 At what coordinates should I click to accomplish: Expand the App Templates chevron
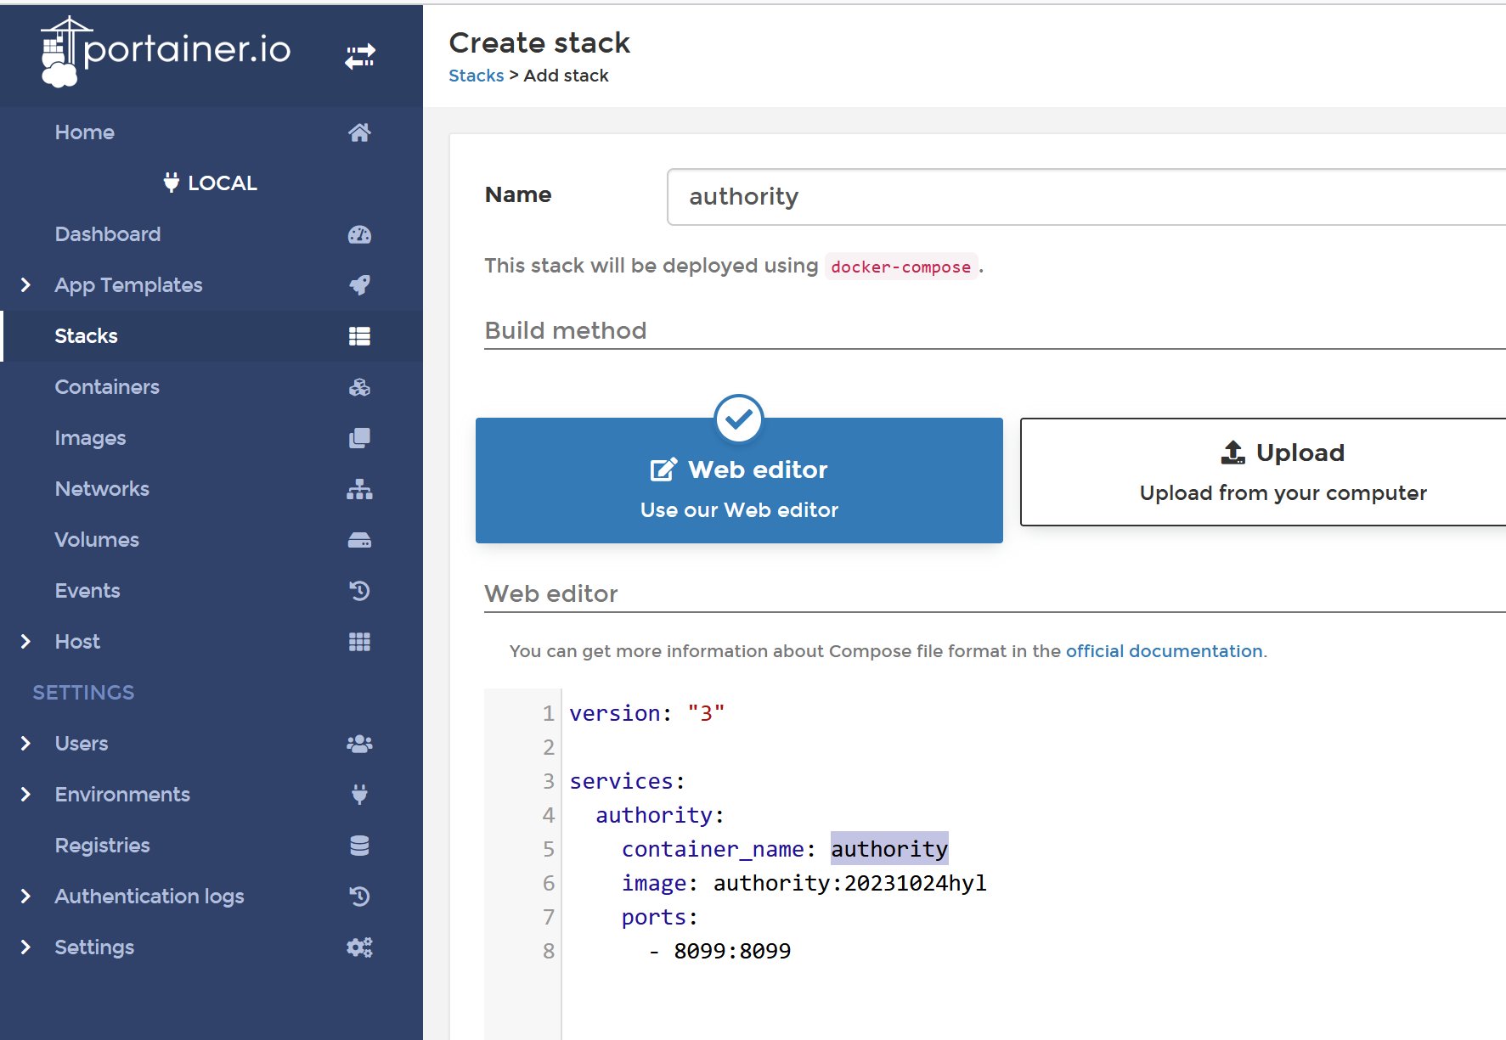click(x=25, y=285)
